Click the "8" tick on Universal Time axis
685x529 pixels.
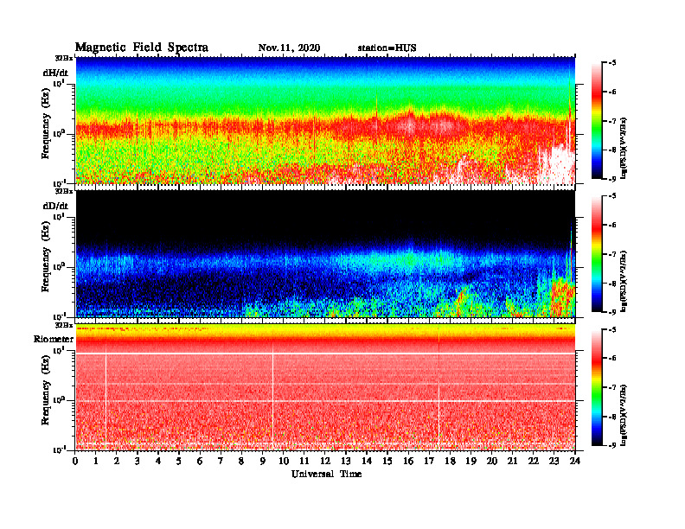tap(241, 462)
